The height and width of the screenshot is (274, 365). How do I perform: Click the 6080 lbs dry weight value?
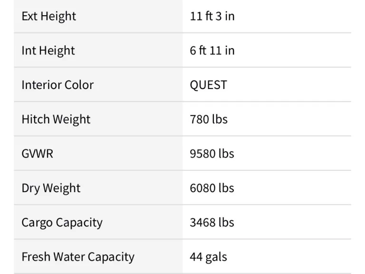click(x=212, y=188)
